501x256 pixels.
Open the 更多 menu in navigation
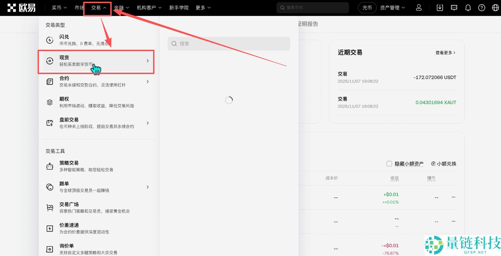203,7
